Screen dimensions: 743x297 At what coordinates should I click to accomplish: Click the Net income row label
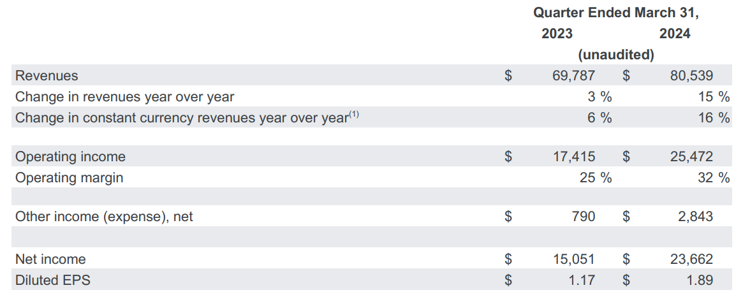point(50,259)
